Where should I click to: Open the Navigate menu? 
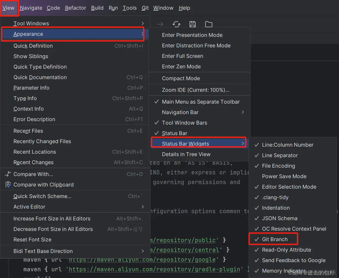[x=31, y=8]
